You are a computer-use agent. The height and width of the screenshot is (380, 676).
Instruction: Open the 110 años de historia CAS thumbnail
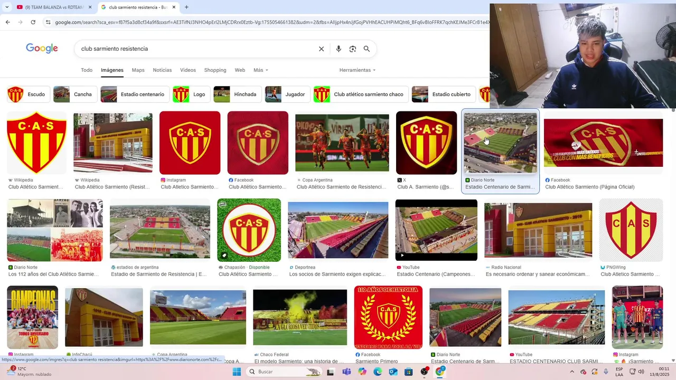(x=388, y=317)
